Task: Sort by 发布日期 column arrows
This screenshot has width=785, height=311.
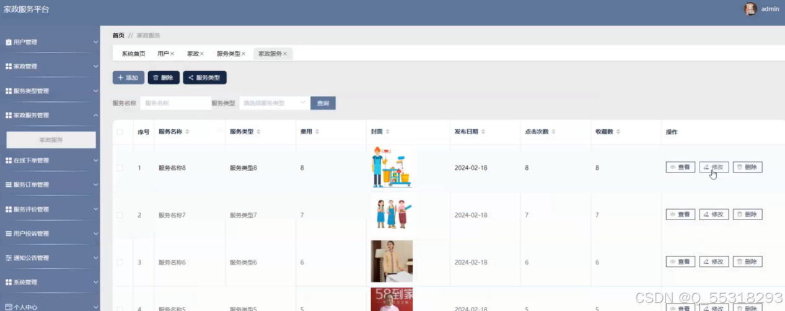Action: pyautogui.click(x=483, y=132)
